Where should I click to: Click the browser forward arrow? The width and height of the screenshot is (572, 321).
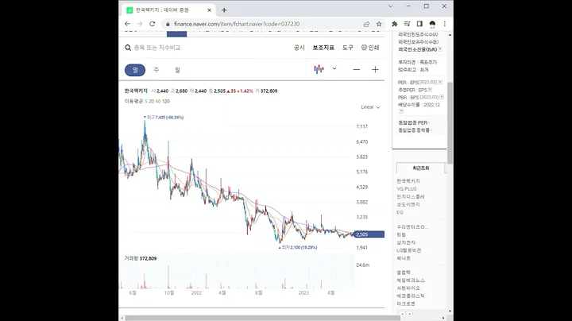(x=139, y=24)
